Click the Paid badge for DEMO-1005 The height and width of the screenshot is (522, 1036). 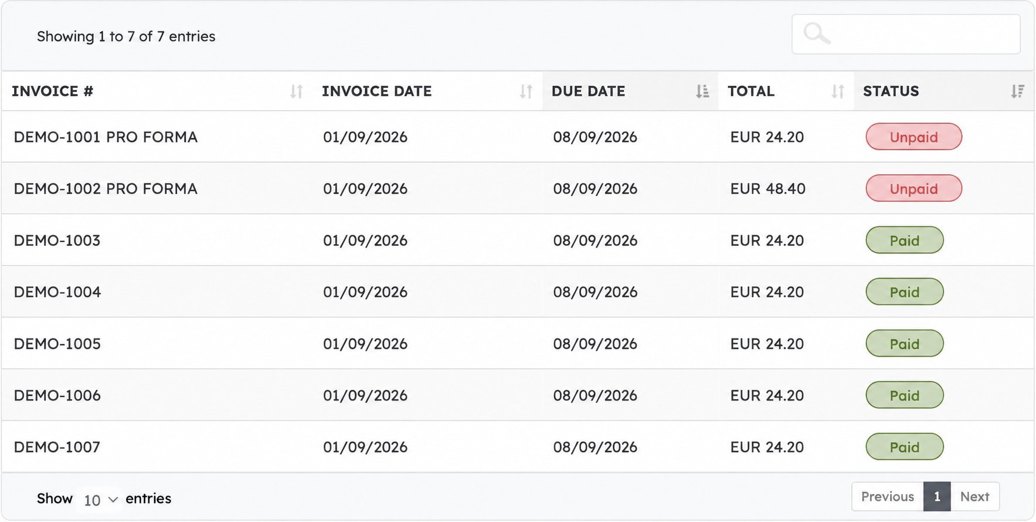(905, 343)
